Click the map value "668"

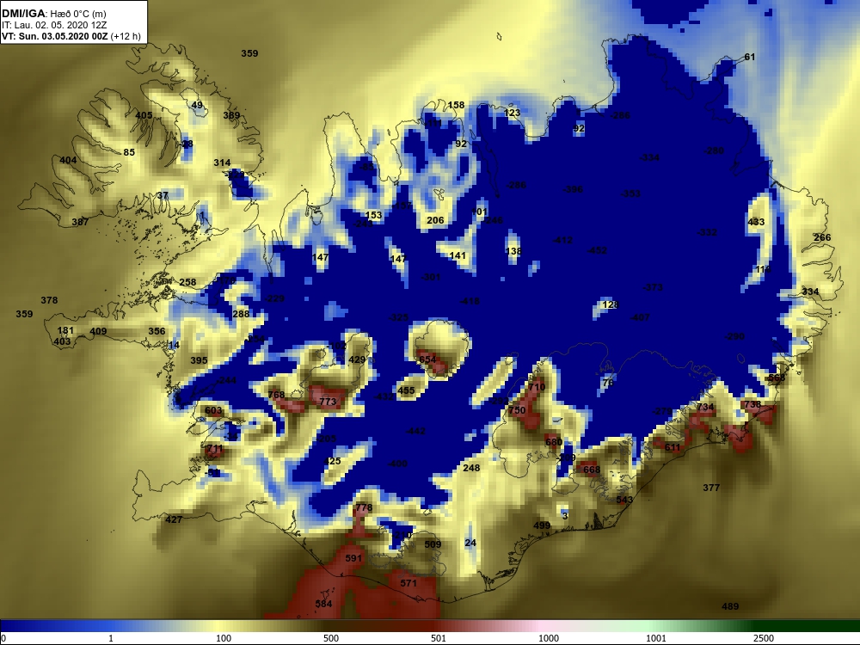click(x=592, y=470)
